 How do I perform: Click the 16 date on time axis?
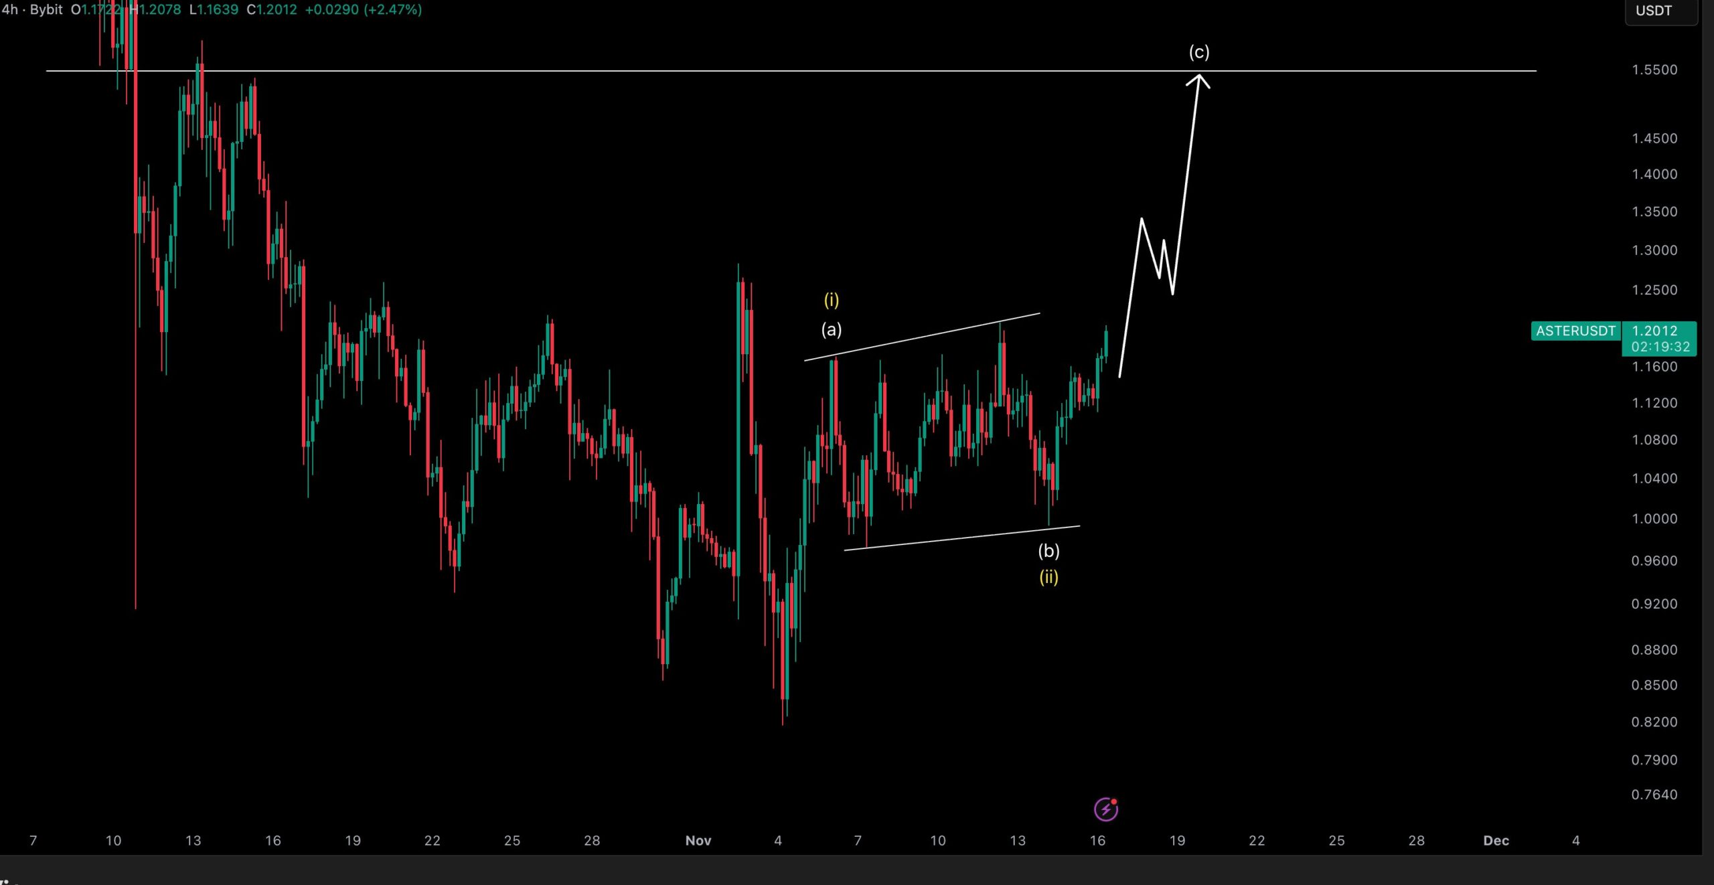pos(1097,840)
